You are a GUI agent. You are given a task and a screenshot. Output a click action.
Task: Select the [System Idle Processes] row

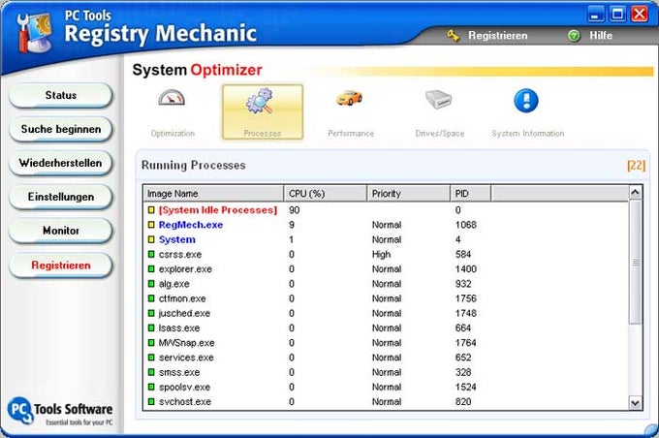(387, 209)
